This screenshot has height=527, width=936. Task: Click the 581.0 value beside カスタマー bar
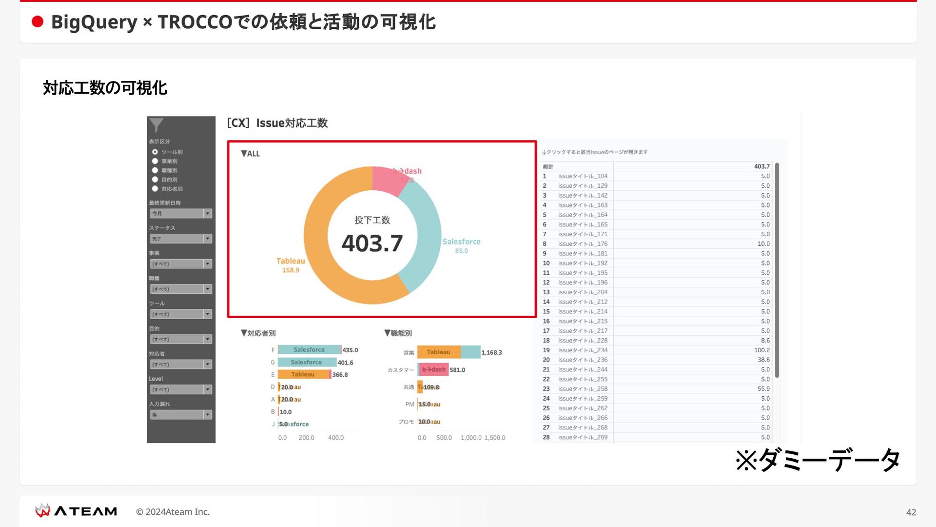tap(457, 370)
